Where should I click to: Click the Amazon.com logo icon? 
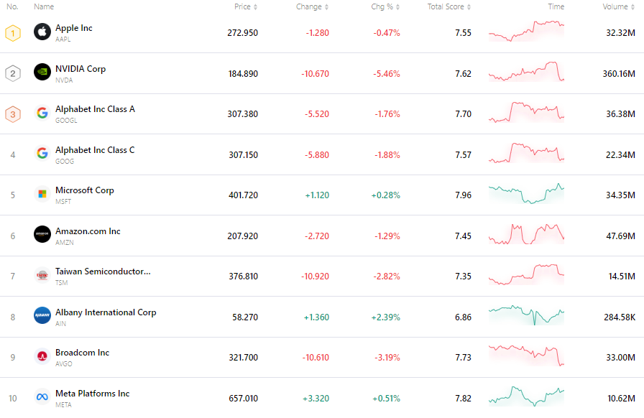click(x=41, y=234)
